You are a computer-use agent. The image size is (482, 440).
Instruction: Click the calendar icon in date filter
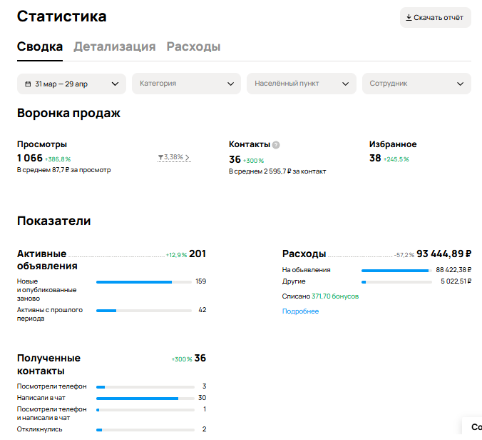(x=28, y=84)
